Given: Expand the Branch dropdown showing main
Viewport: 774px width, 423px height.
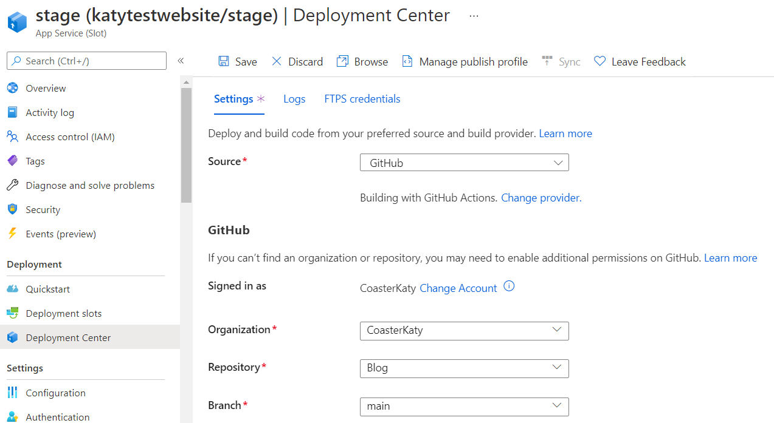Looking at the screenshot, I should [x=465, y=406].
